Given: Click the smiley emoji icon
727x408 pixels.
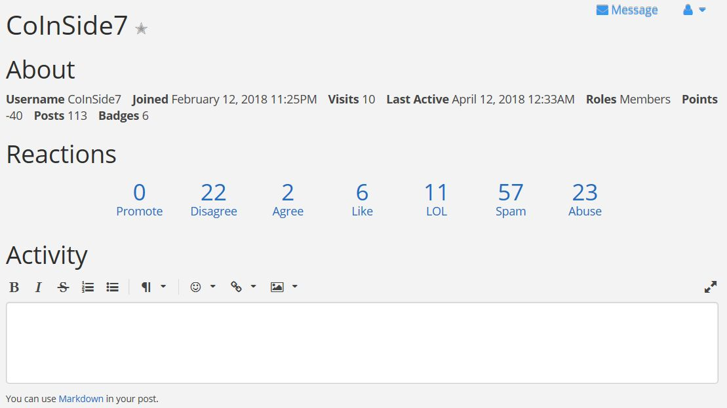Looking at the screenshot, I should (195, 287).
